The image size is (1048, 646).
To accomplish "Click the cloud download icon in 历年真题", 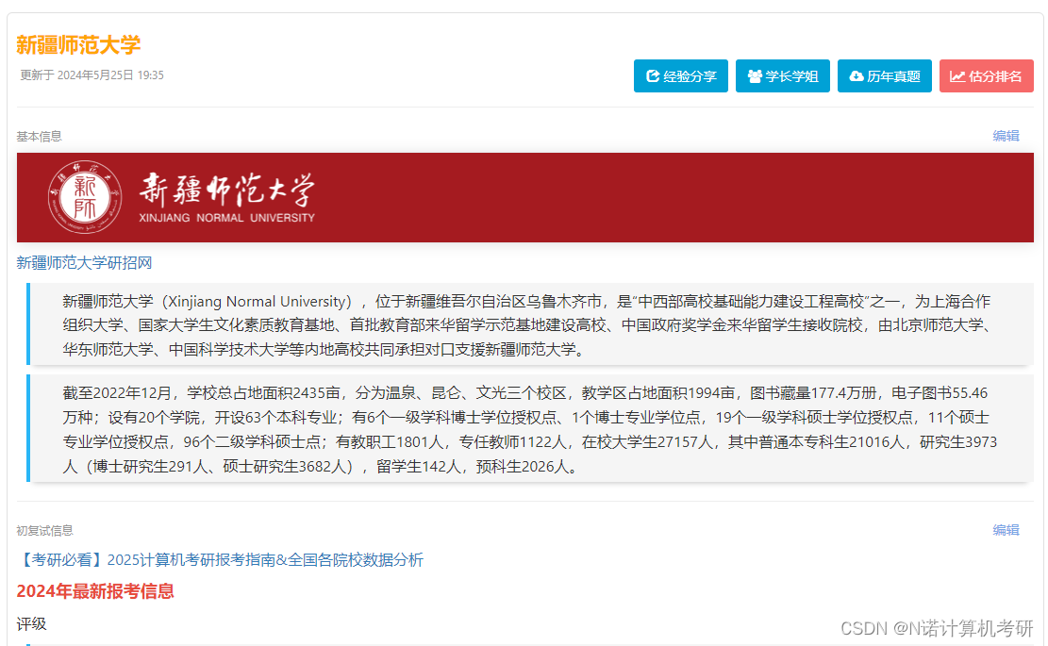I will click(x=857, y=76).
